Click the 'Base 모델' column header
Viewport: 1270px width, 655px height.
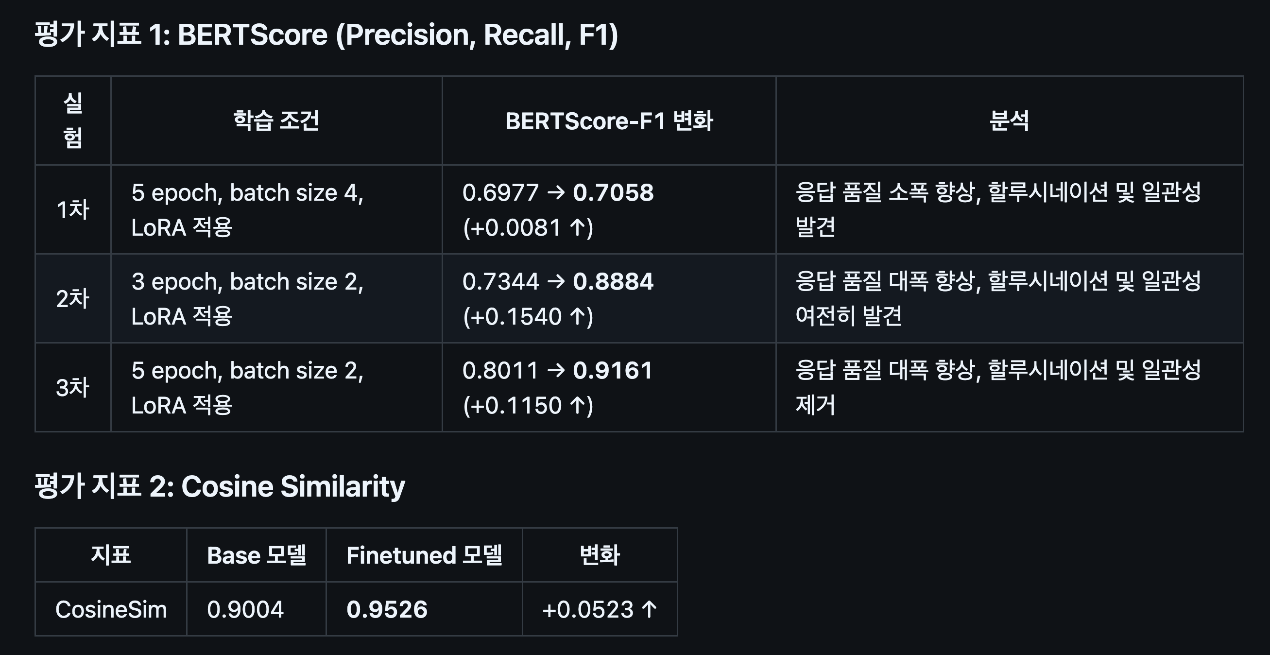(x=257, y=555)
